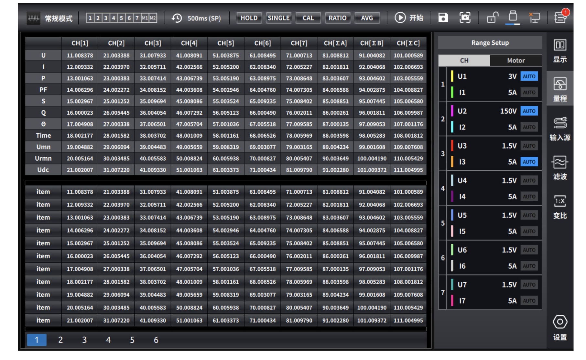This screenshot has width=586, height=360.
Task: Open the U7 1.5V range selector
Action: 509,285
